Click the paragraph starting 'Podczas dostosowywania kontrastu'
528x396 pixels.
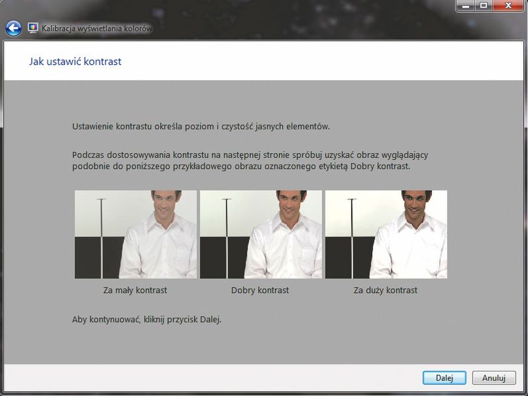(250, 161)
